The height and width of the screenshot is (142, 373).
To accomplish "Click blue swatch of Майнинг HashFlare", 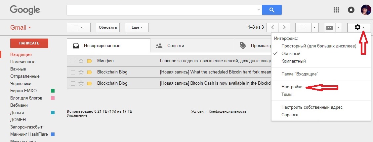I will pyautogui.click(x=53, y=134).
